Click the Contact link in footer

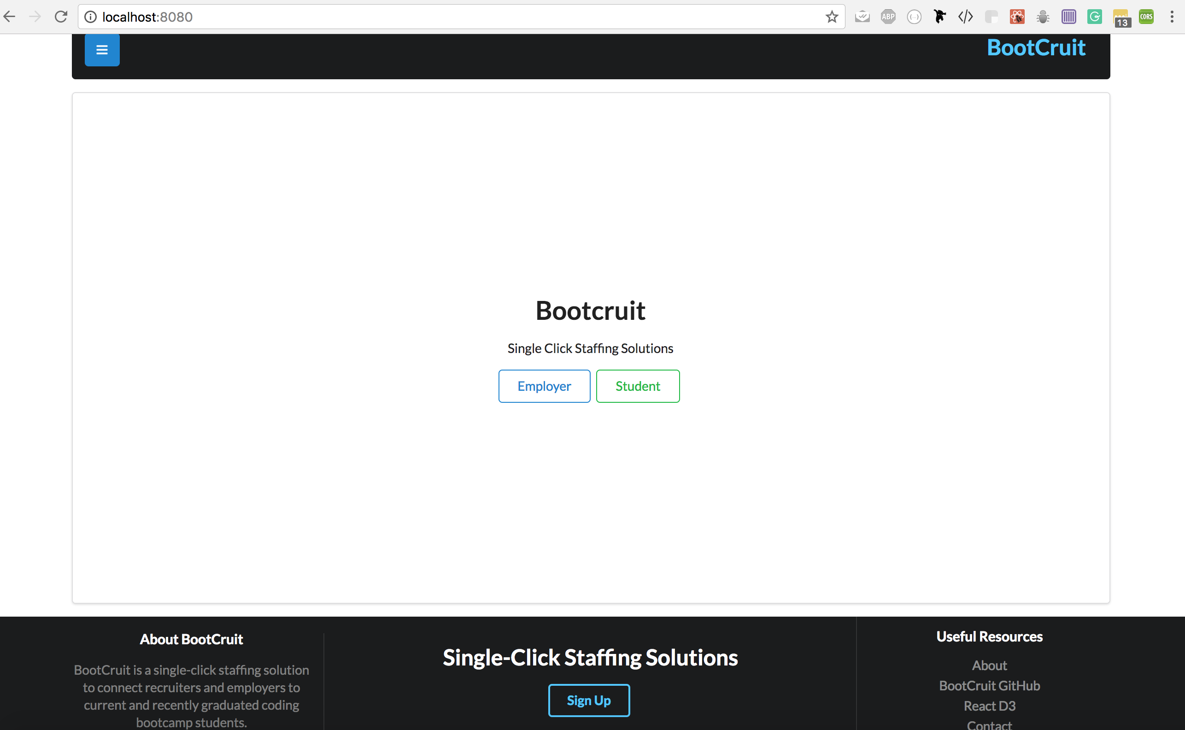coord(988,724)
